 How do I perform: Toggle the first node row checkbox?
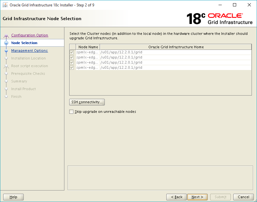point(72,52)
